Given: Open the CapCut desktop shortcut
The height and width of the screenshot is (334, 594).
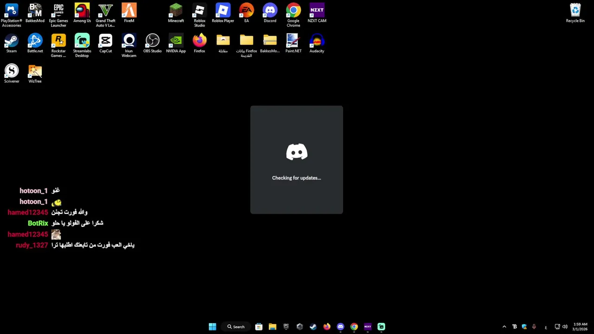Looking at the screenshot, I should click(105, 43).
